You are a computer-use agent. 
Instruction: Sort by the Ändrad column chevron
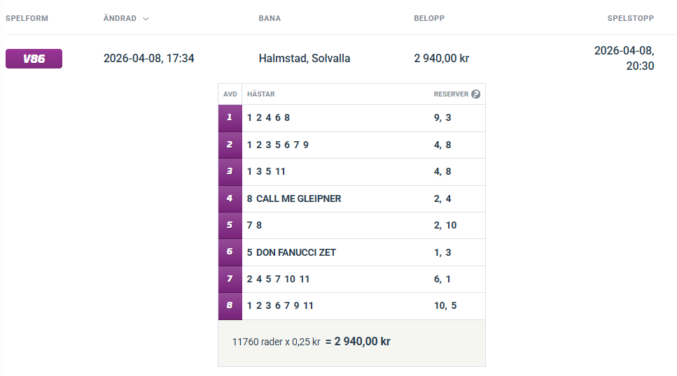click(x=146, y=19)
